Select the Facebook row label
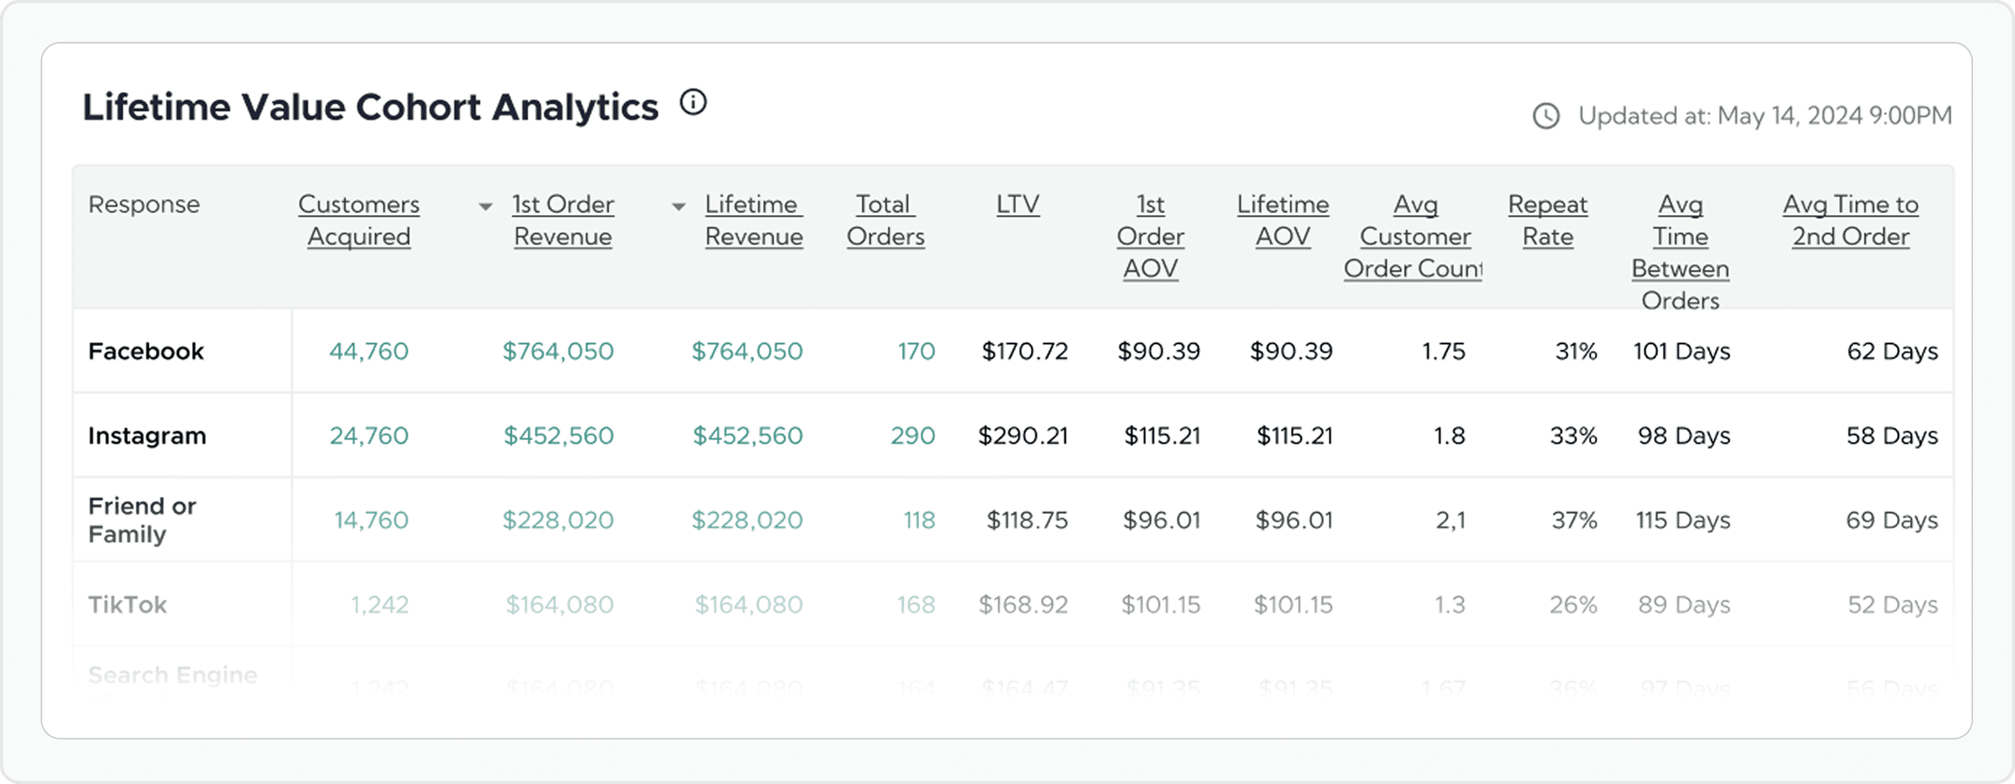Image resolution: width=2015 pixels, height=784 pixels. point(146,351)
